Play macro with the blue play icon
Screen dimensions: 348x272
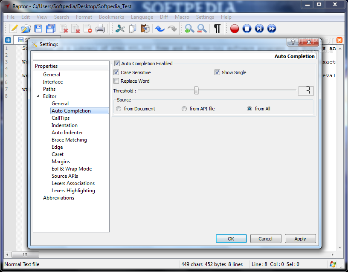(x=259, y=29)
